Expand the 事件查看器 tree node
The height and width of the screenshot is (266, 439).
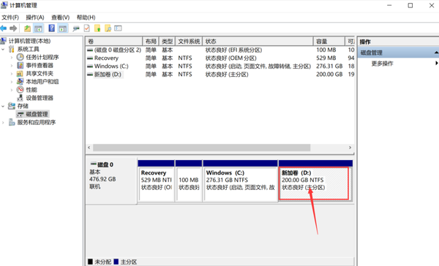(12, 66)
